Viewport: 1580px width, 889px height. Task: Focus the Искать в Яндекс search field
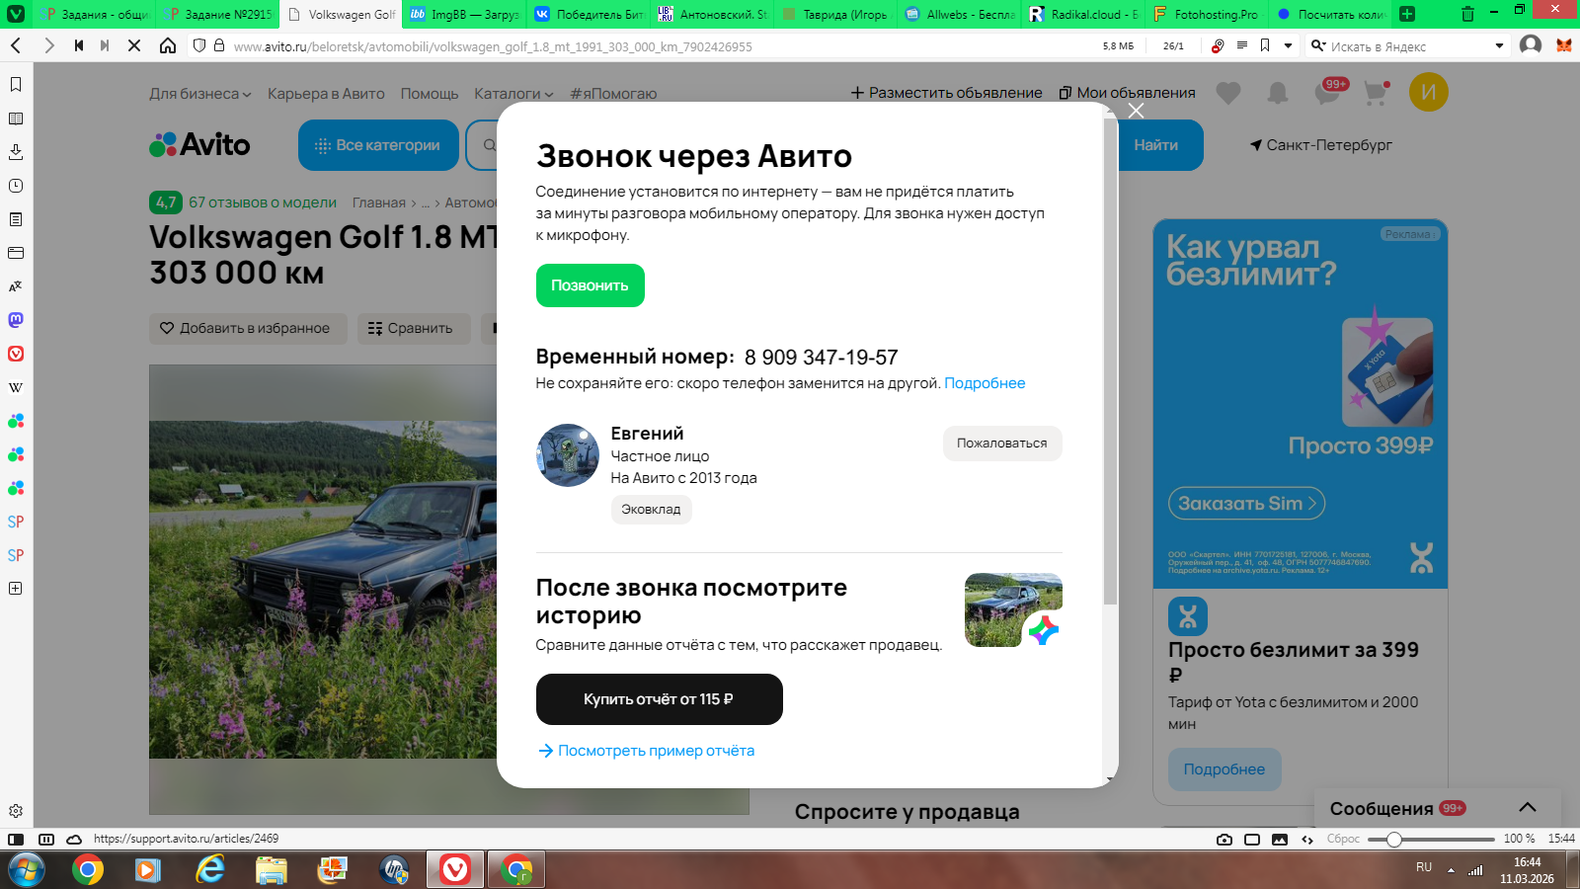tap(1409, 46)
